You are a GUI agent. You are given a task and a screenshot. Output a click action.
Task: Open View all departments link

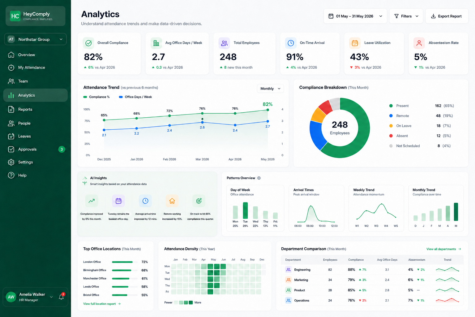444,249
